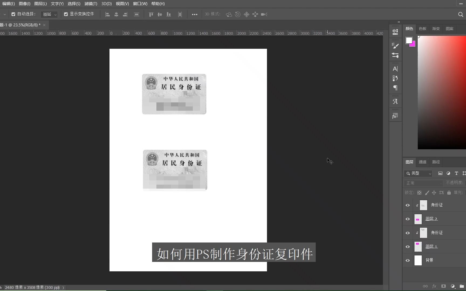Switch to the 通道 tab

coord(422,162)
